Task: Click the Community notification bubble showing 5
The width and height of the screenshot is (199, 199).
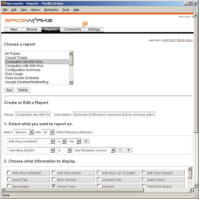Action: (x=85, y=24)
